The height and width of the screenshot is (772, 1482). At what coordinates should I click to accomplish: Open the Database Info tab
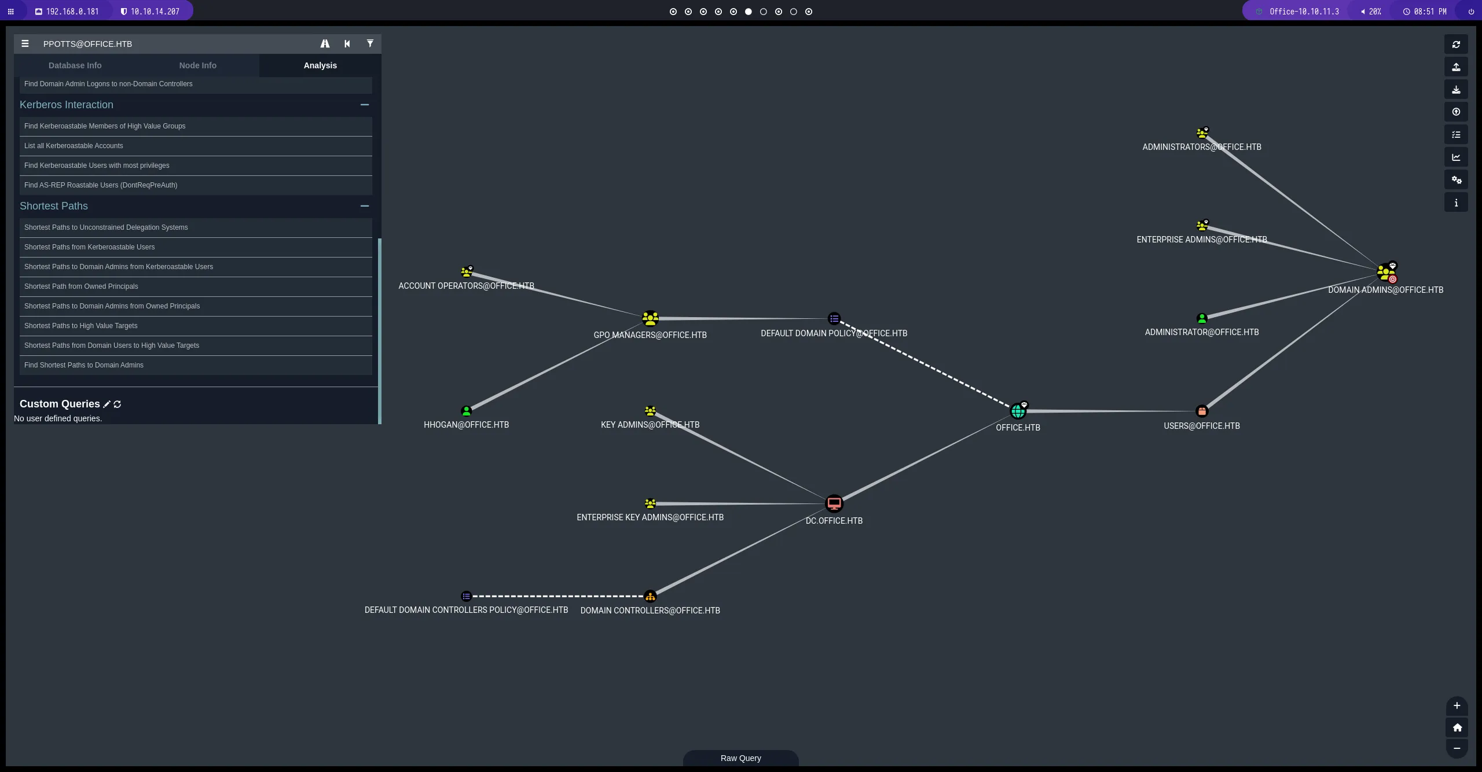75,65
